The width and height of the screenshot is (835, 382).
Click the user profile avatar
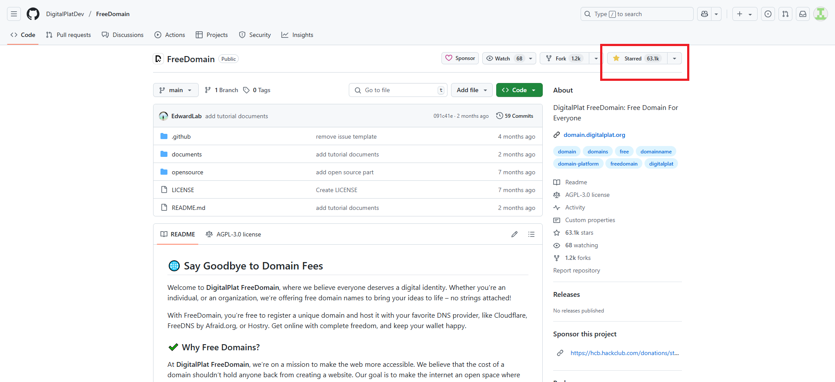click(x=821, y=14)
